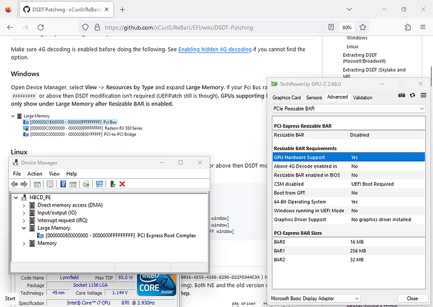Open Firefox extensions puzzle icon

coord(408,27)
